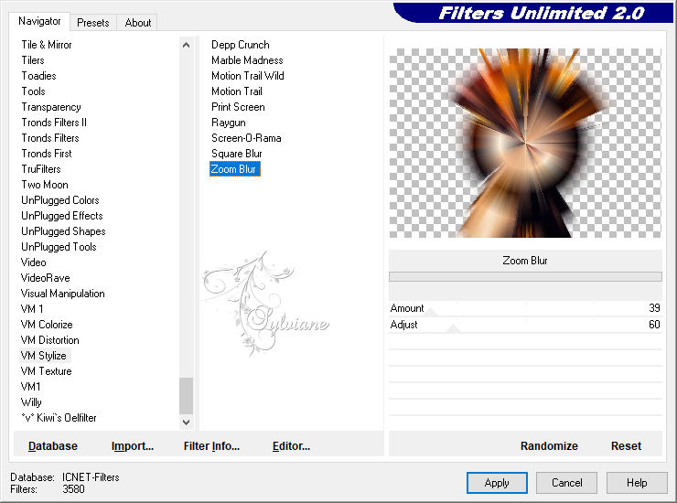Click the Amount value 39
Viewport: 677px width, 503px height.
click(x=654, y=308)
